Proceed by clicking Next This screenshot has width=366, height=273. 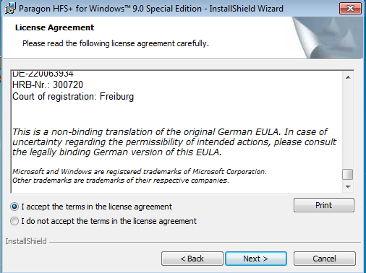pos(256,259)
